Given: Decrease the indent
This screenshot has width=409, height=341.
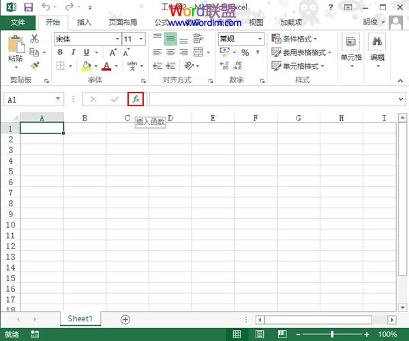Looking at the screenshot, I should [157, 65].
